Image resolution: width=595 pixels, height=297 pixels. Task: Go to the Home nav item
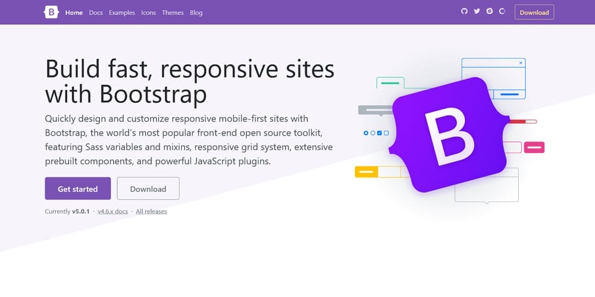[74, 12]
